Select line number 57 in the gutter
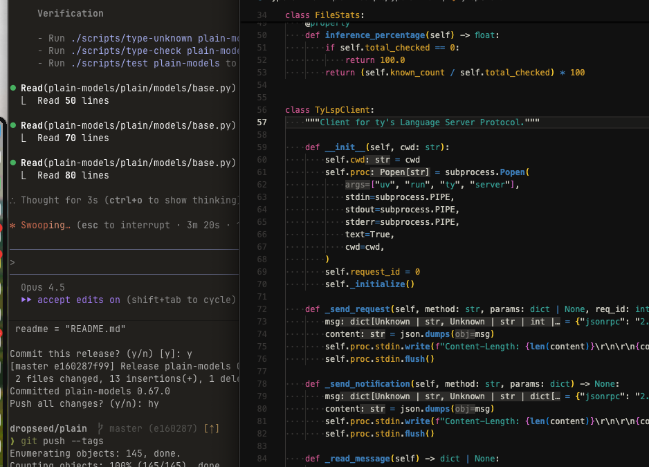 click(261, 122)
